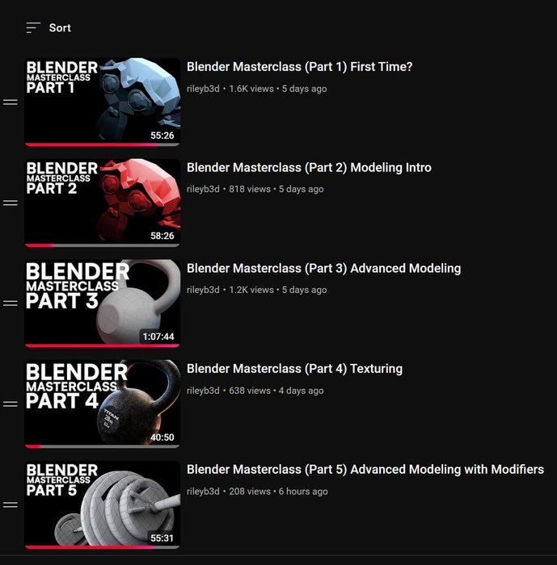Grab the reorder handle beside Part 1 video
The image size is (557, 565).
[x=11, y=103]
